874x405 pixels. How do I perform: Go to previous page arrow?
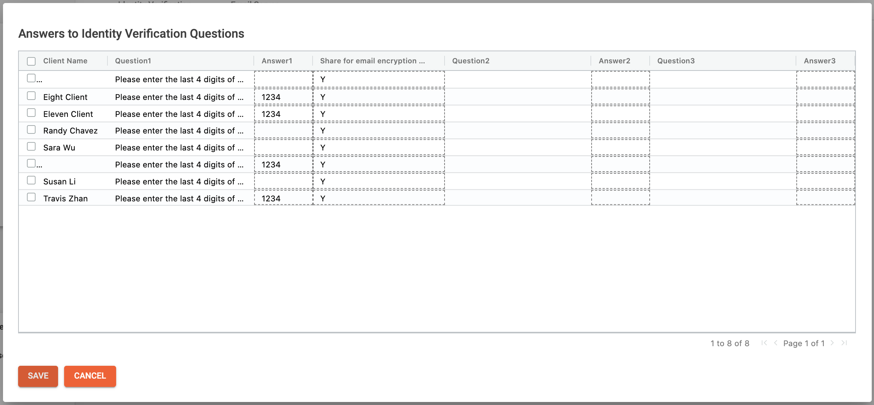776,343
